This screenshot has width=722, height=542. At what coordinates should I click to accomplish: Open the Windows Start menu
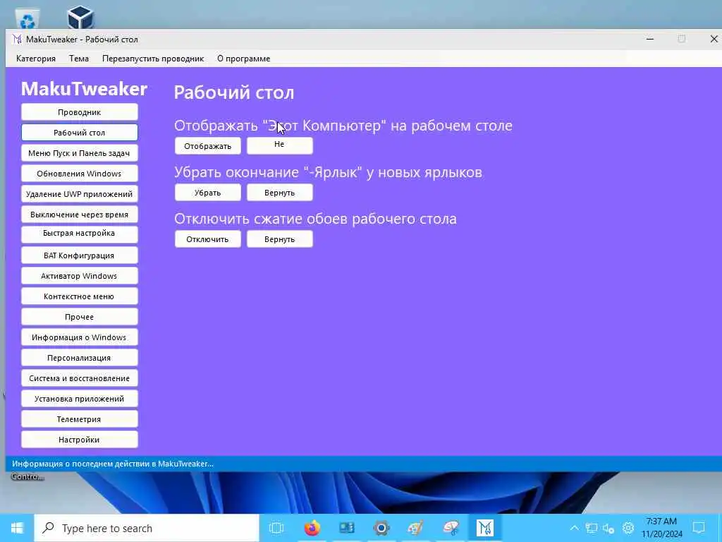coord(17,528)
